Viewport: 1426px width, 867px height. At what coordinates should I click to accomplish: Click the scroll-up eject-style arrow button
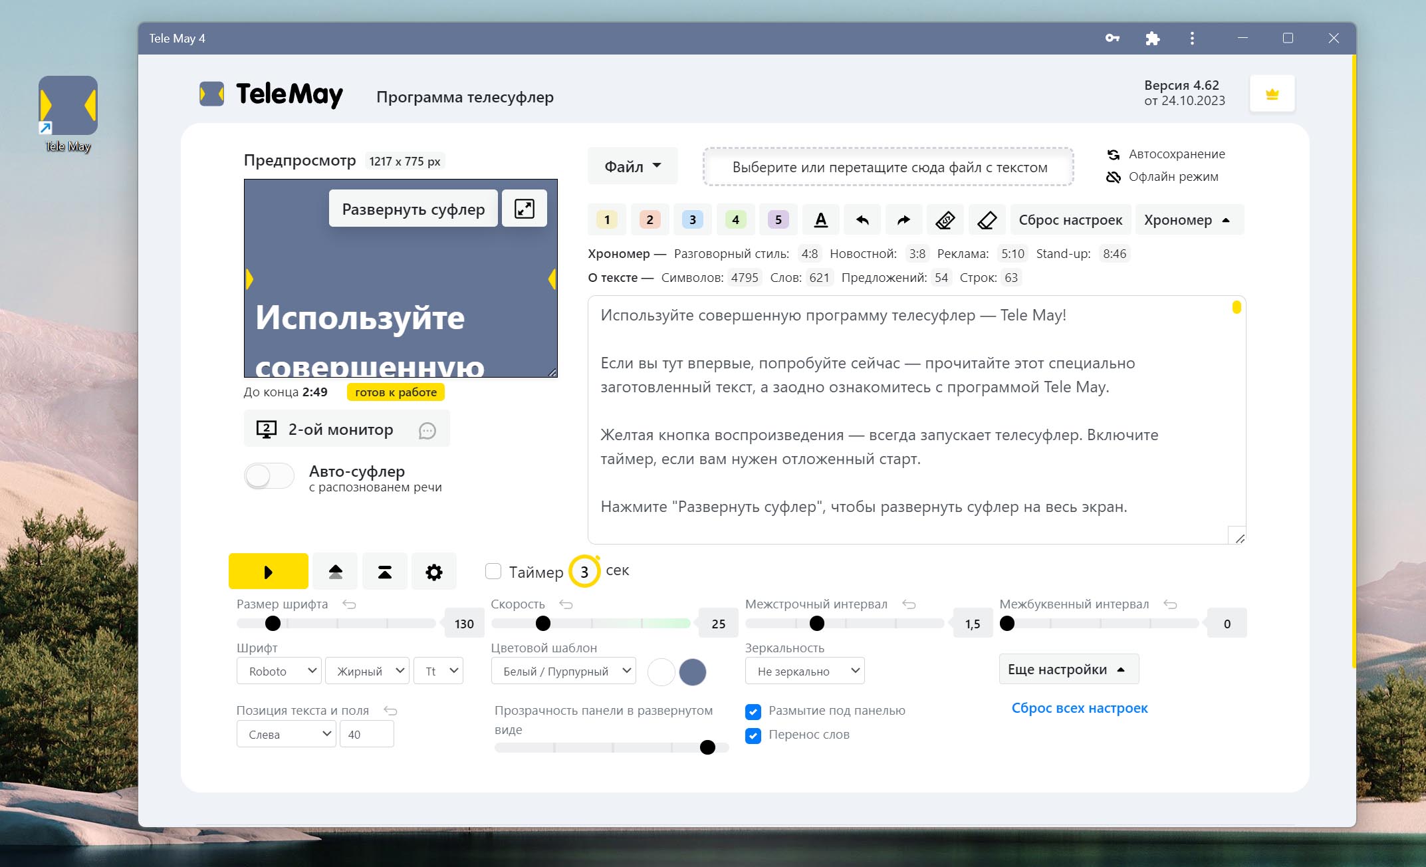[335, 572]
